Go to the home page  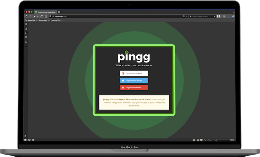click(46, 16)
